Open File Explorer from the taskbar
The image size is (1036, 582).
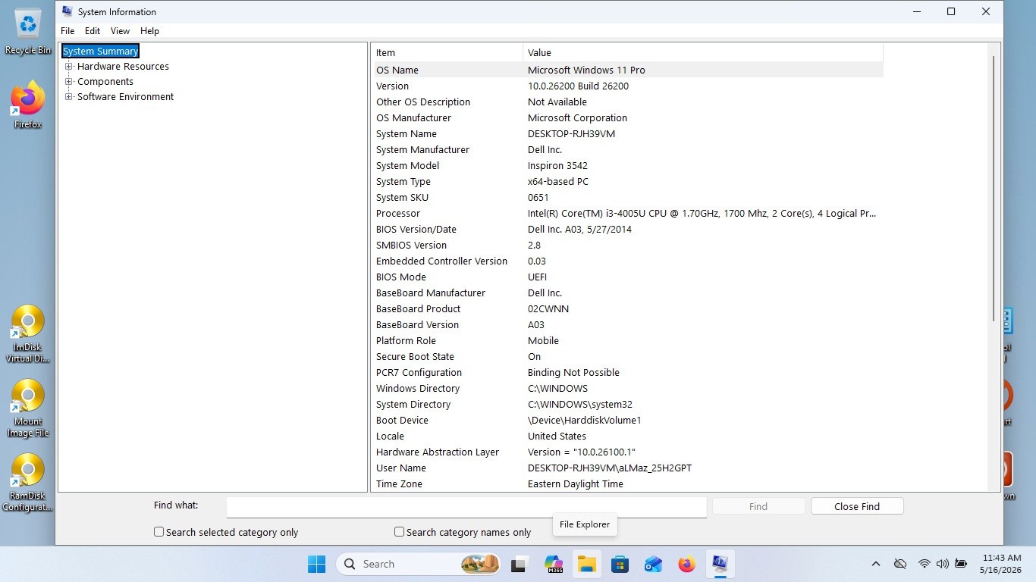586,564
